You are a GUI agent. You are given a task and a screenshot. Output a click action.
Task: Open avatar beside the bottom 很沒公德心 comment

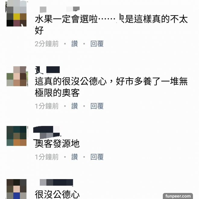(17, 189)
